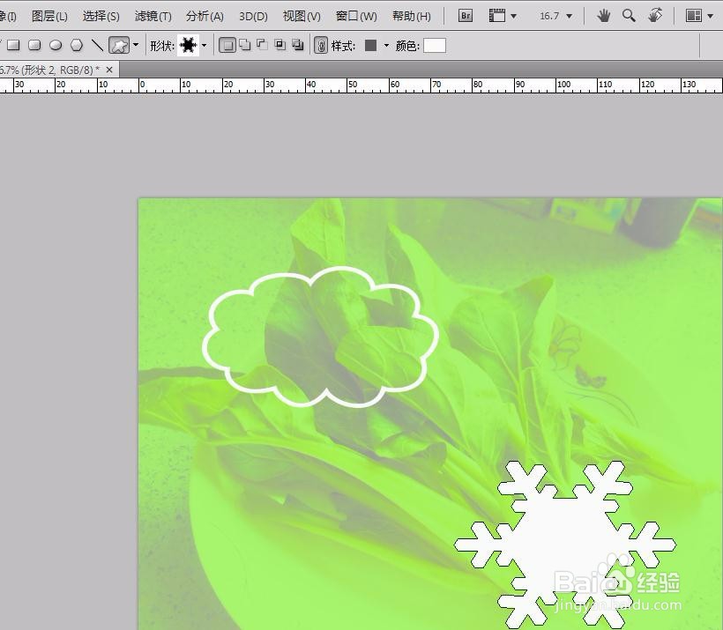Open the 帮助(H) menu
The image size is (723, 630).
[411, 17]
